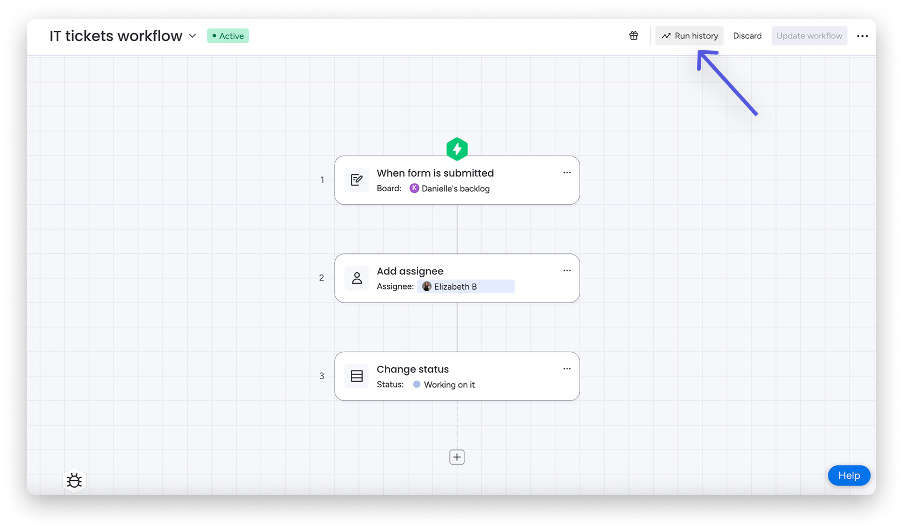The height and width of the screenshot is (530, 903).
Task: Open Run history
Action: [689, 36]
